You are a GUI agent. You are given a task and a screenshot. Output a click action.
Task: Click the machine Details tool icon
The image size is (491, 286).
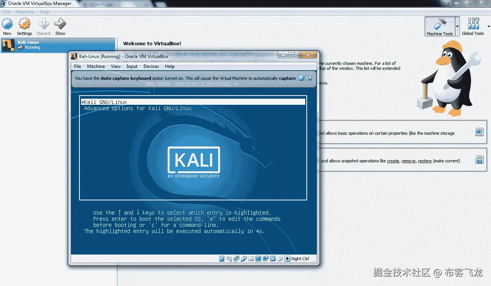tap(479, 132)
